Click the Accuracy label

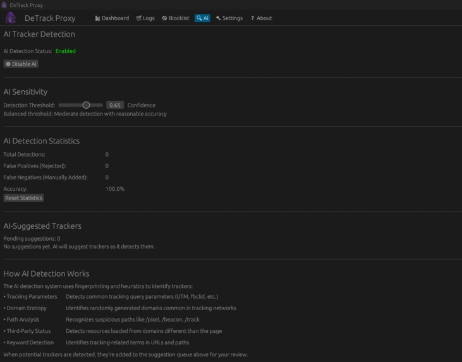click(15, 189)
